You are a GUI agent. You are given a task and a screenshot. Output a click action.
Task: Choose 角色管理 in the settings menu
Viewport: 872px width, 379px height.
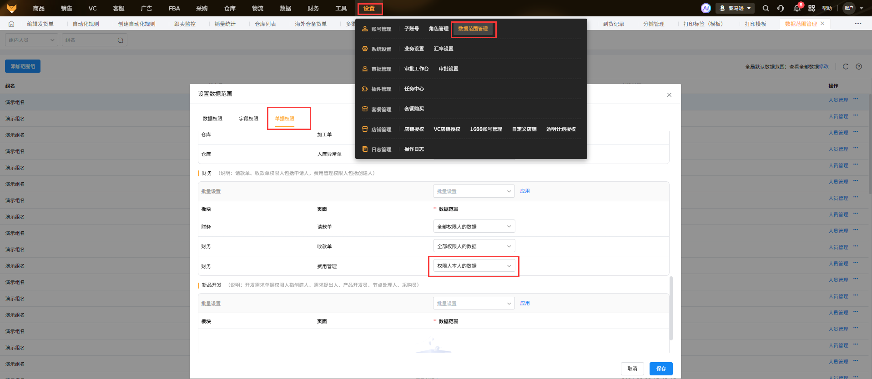pos(439,29)
